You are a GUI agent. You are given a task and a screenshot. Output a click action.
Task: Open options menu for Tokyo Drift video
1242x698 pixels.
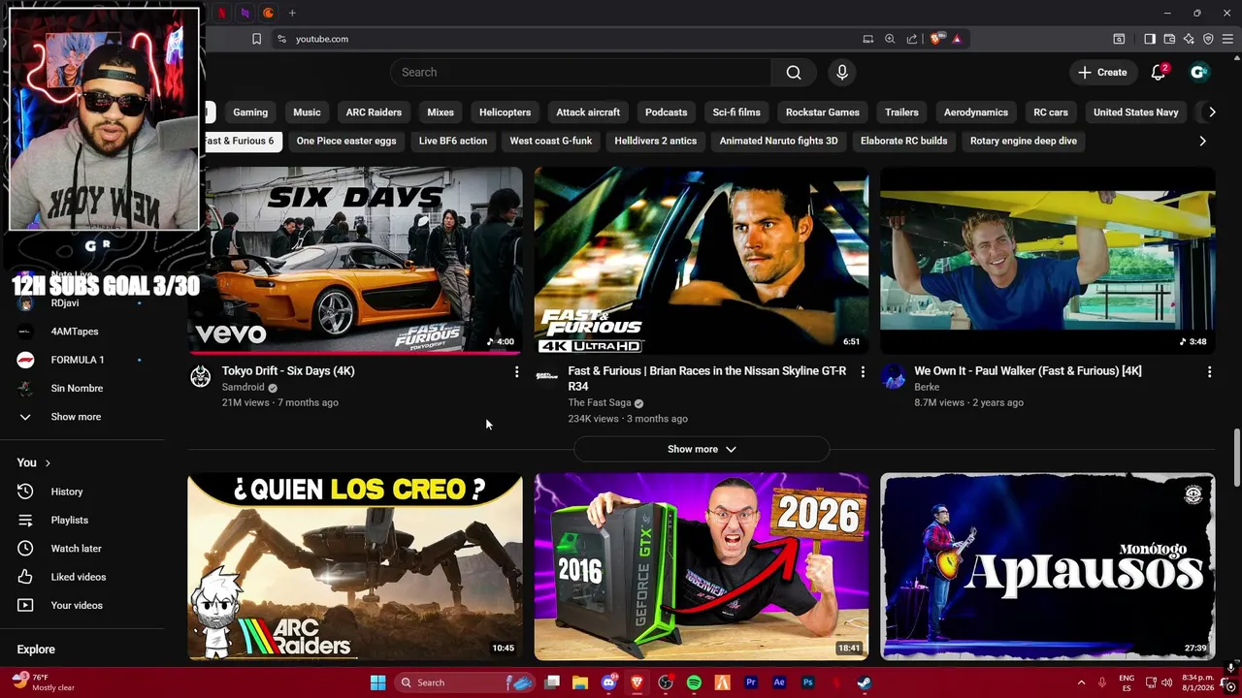(516, 372)
